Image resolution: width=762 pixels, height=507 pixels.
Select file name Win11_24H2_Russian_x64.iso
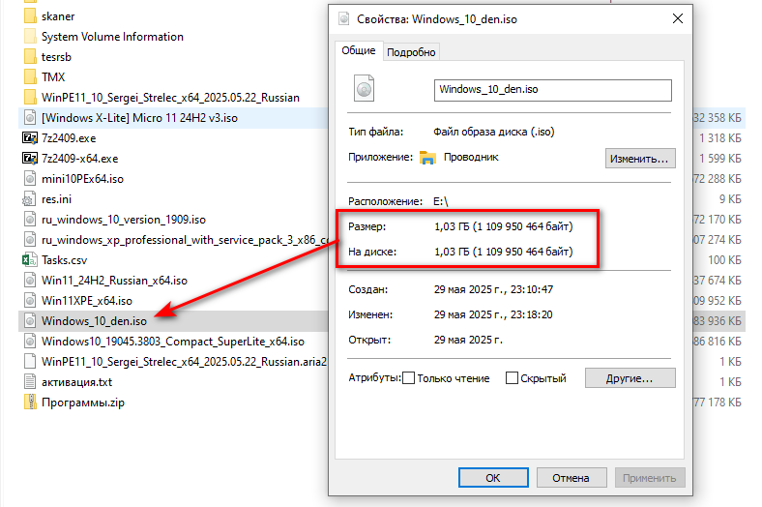(115, 281)
